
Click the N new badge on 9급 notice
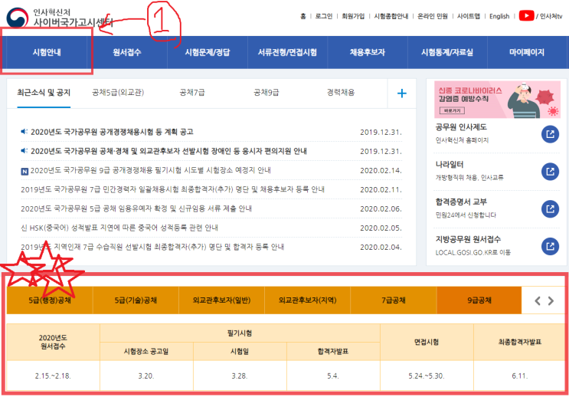25,171
